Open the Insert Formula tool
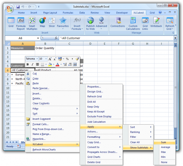 tap(77, 23)
